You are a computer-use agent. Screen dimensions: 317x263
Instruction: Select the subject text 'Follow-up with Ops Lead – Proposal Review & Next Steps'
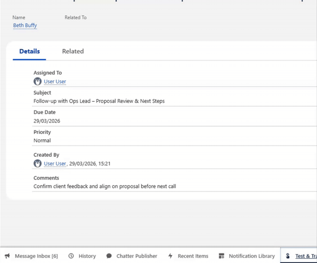pyautogui.click(x=99, y=101)
